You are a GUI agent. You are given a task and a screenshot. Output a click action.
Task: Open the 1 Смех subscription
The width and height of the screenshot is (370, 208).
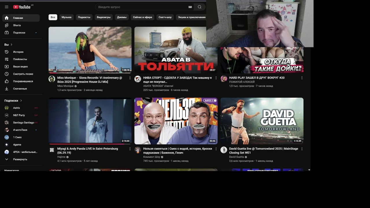pos(21,137)
